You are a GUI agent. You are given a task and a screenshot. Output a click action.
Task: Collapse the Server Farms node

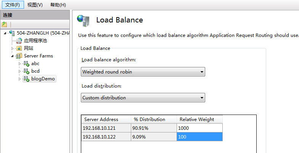pyautogui.click(x=12, y=56)
